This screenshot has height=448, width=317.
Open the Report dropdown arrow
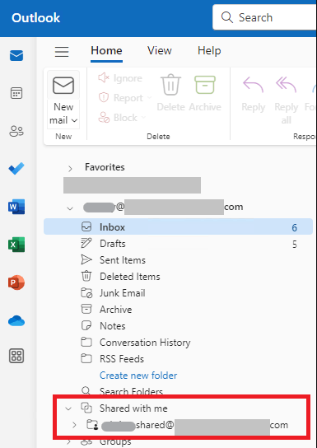coord(149,98)
